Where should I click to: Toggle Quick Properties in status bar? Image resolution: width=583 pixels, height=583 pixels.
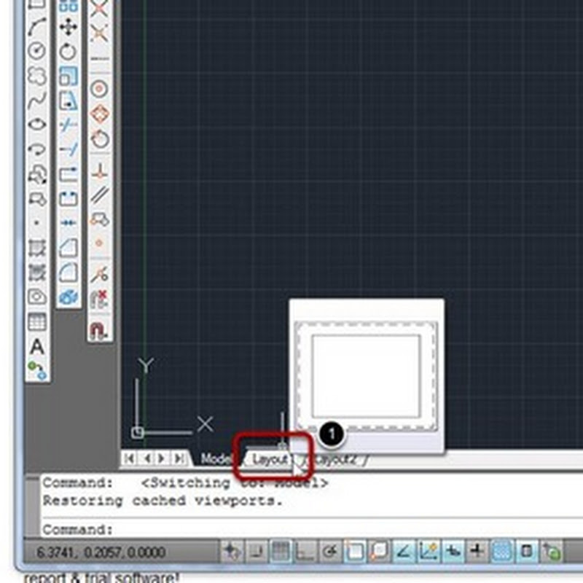526,551
